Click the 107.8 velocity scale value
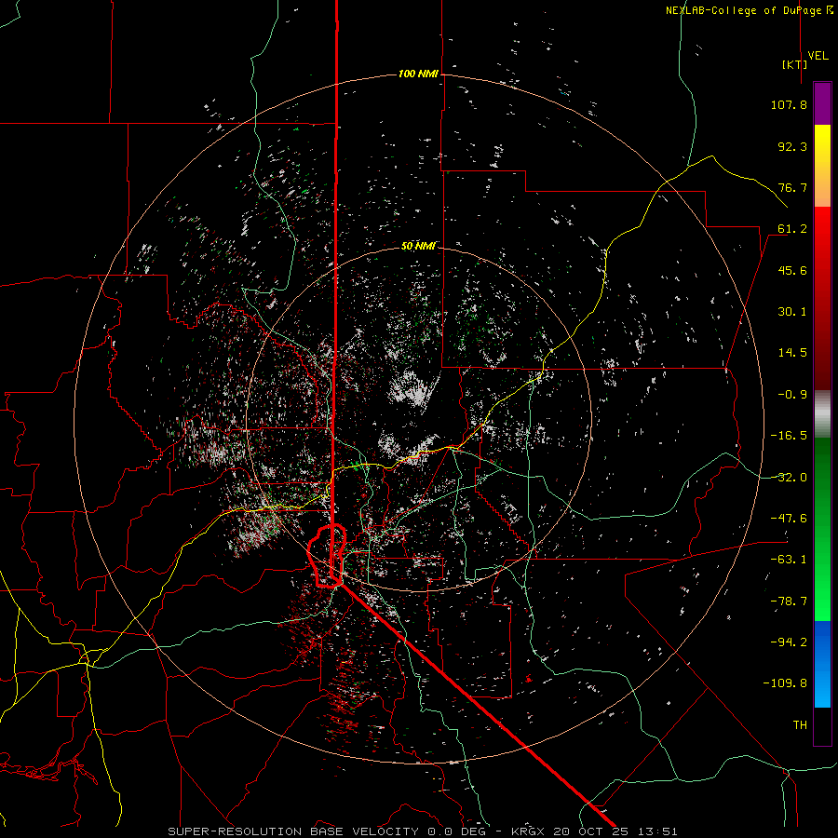The image size is (838, 838). coord(789,104)
